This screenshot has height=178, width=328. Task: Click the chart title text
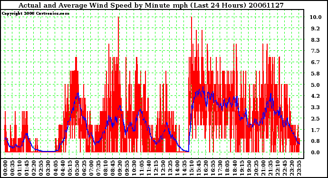click(151, 5)
